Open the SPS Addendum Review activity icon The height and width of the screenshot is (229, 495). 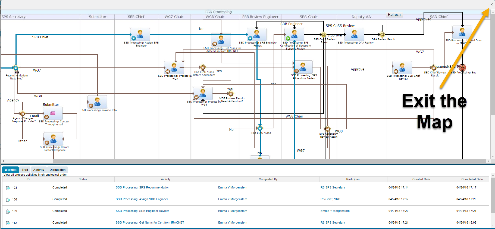tap(303, 67)
